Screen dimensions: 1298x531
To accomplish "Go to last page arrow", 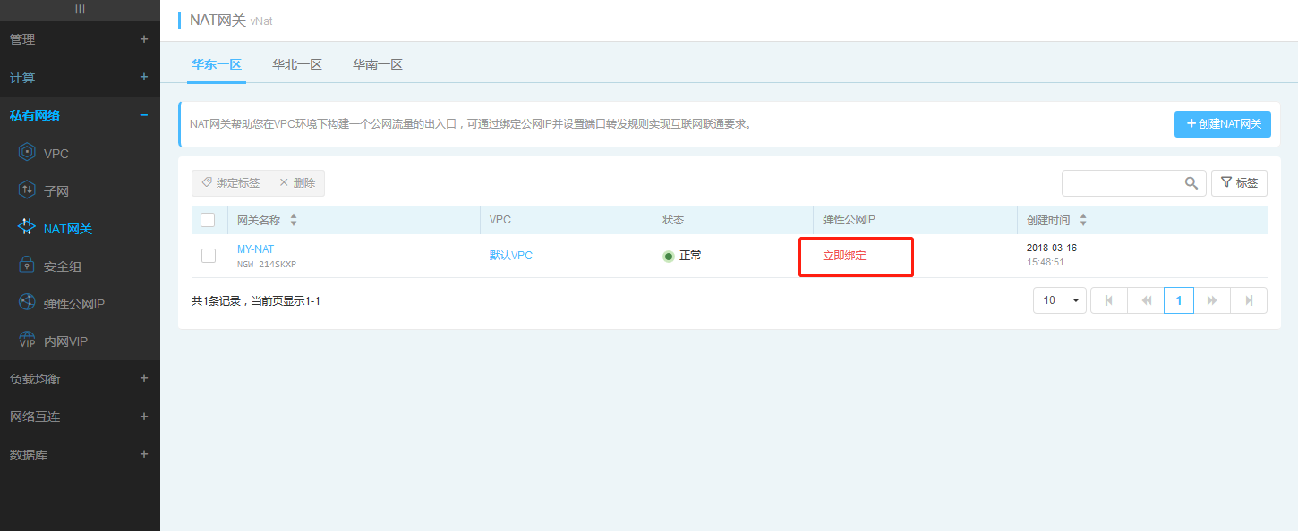I will click(x=1248, y=300).
